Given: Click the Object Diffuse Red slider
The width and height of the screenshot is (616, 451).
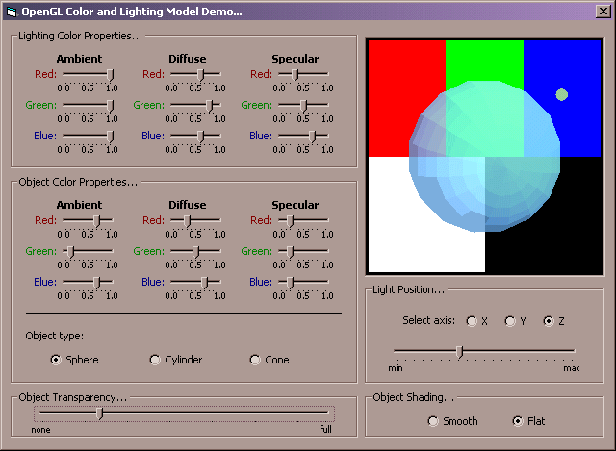Looking at the screenshot, I should coord(187,220).
